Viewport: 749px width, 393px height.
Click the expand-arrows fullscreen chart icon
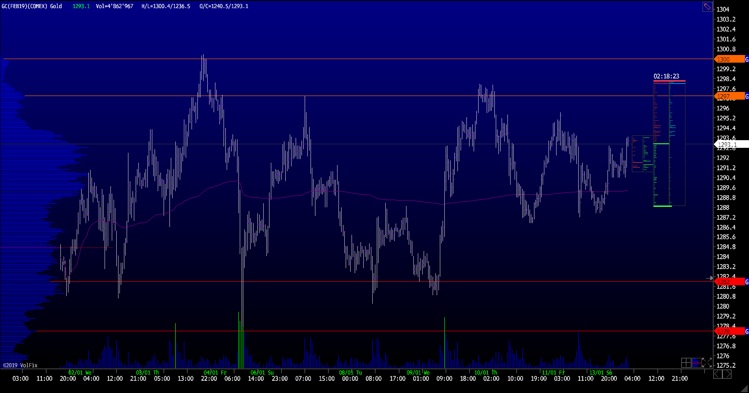[x=707, y=363]
